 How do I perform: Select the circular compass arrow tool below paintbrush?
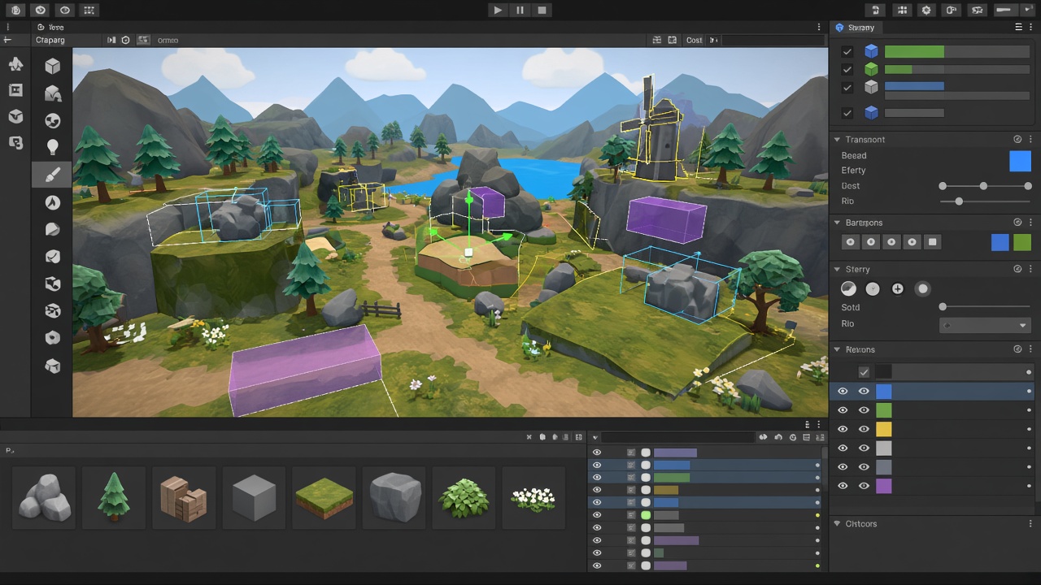coord(53,202)
